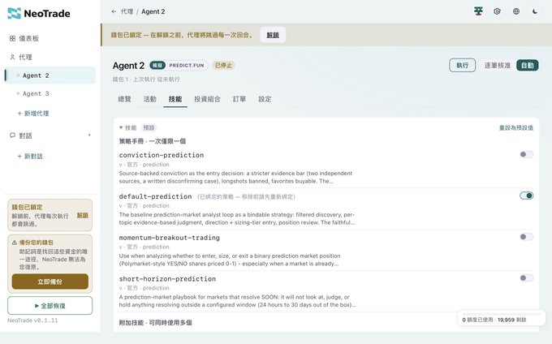Go back with the left arrow icon

pyautogui.click(x=114, y=11)
